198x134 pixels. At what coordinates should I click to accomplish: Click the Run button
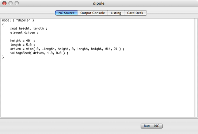pyautogui.click(x=152, y=126)
